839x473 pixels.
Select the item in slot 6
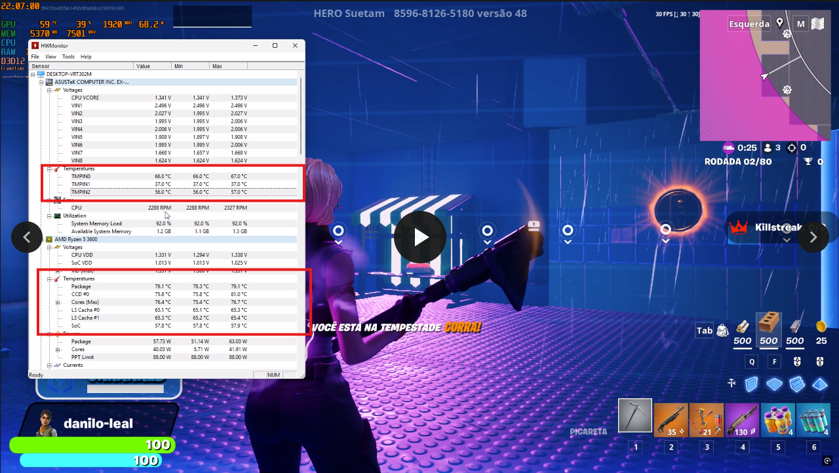pyautogui.click(x=813, y=420)
